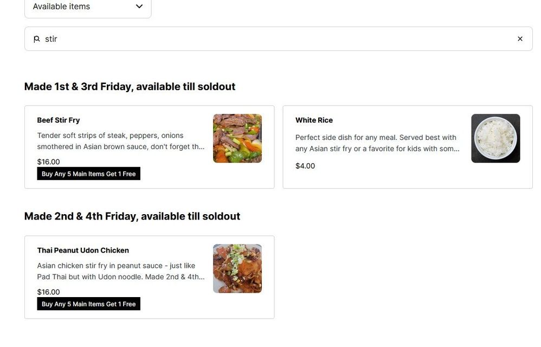The image size is (541, 347).
Task: Click the 'Made 1st & 3rd Friday' heading
Action: click(x=130, y=87)
